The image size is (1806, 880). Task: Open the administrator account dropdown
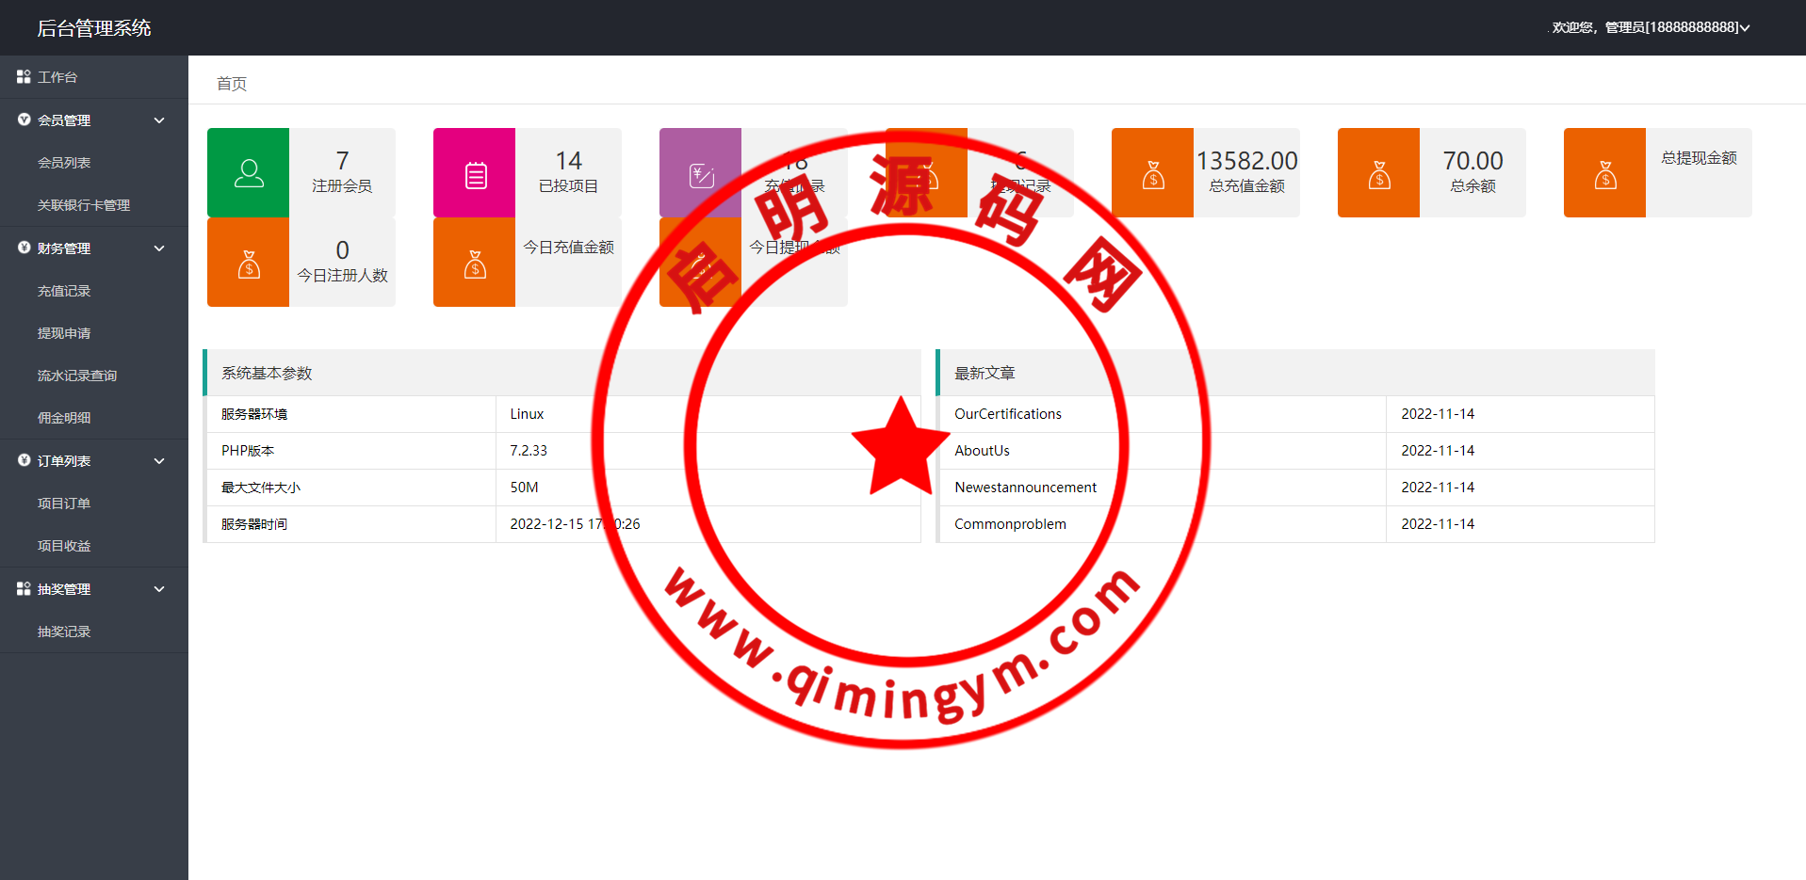pyautogui.click(x=1651, y=27)
